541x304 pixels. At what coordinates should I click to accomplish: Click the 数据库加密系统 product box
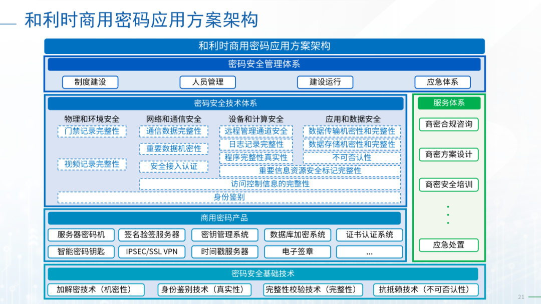tap(298, 235)
